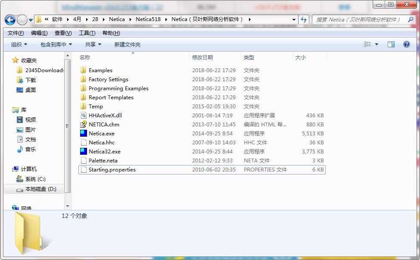
Task: Open the Netica32.exe application
Action: click(102, 151)
